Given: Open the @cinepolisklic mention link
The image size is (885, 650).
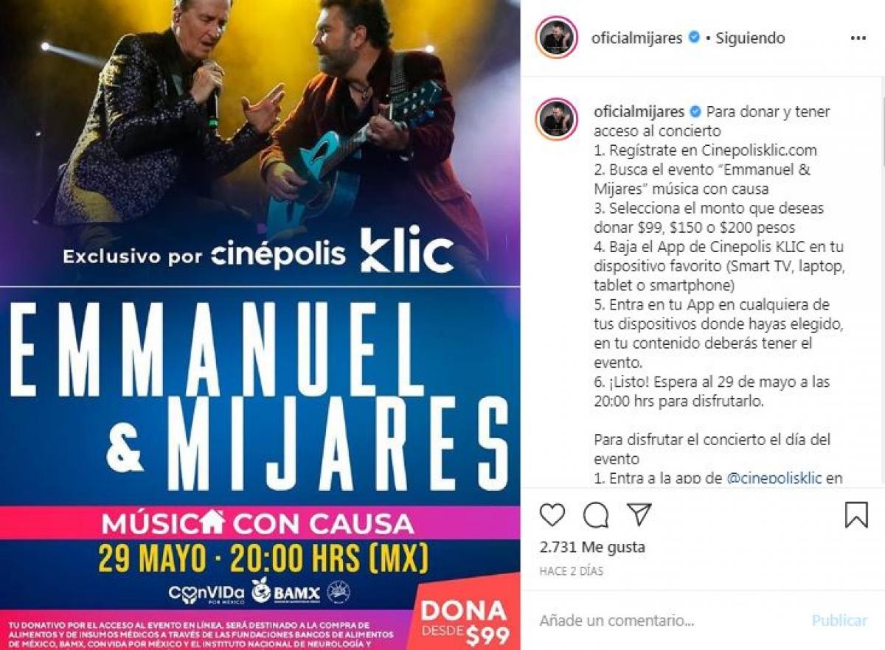Looking at the screenshot, I should pos(774,478).
